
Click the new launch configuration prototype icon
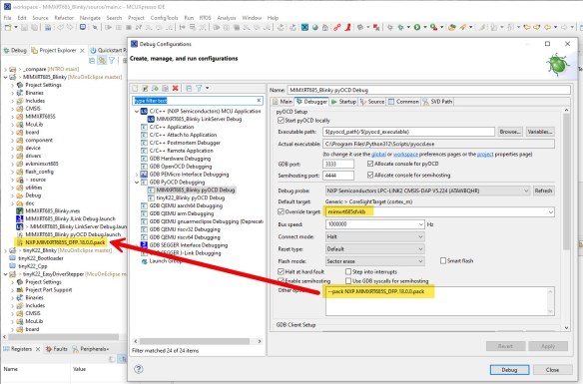146,89
